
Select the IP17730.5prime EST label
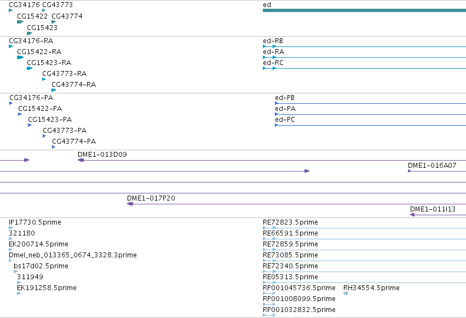click(35, 222)
